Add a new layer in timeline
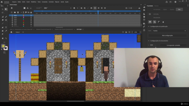Image resolution: width=189 pixels, height=106 pixels. click(x=12, y=12)
